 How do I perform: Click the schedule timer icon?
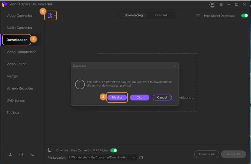click(50, 150)
